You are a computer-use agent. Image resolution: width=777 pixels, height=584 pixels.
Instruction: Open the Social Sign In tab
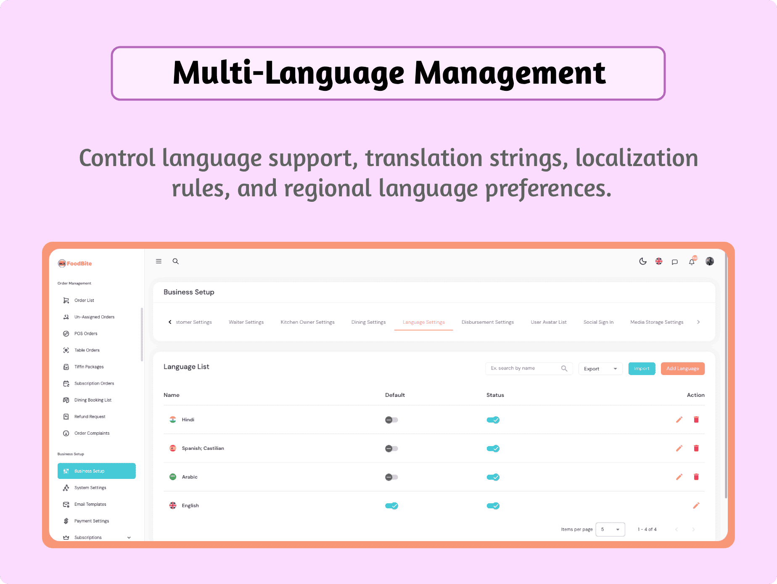599,322
